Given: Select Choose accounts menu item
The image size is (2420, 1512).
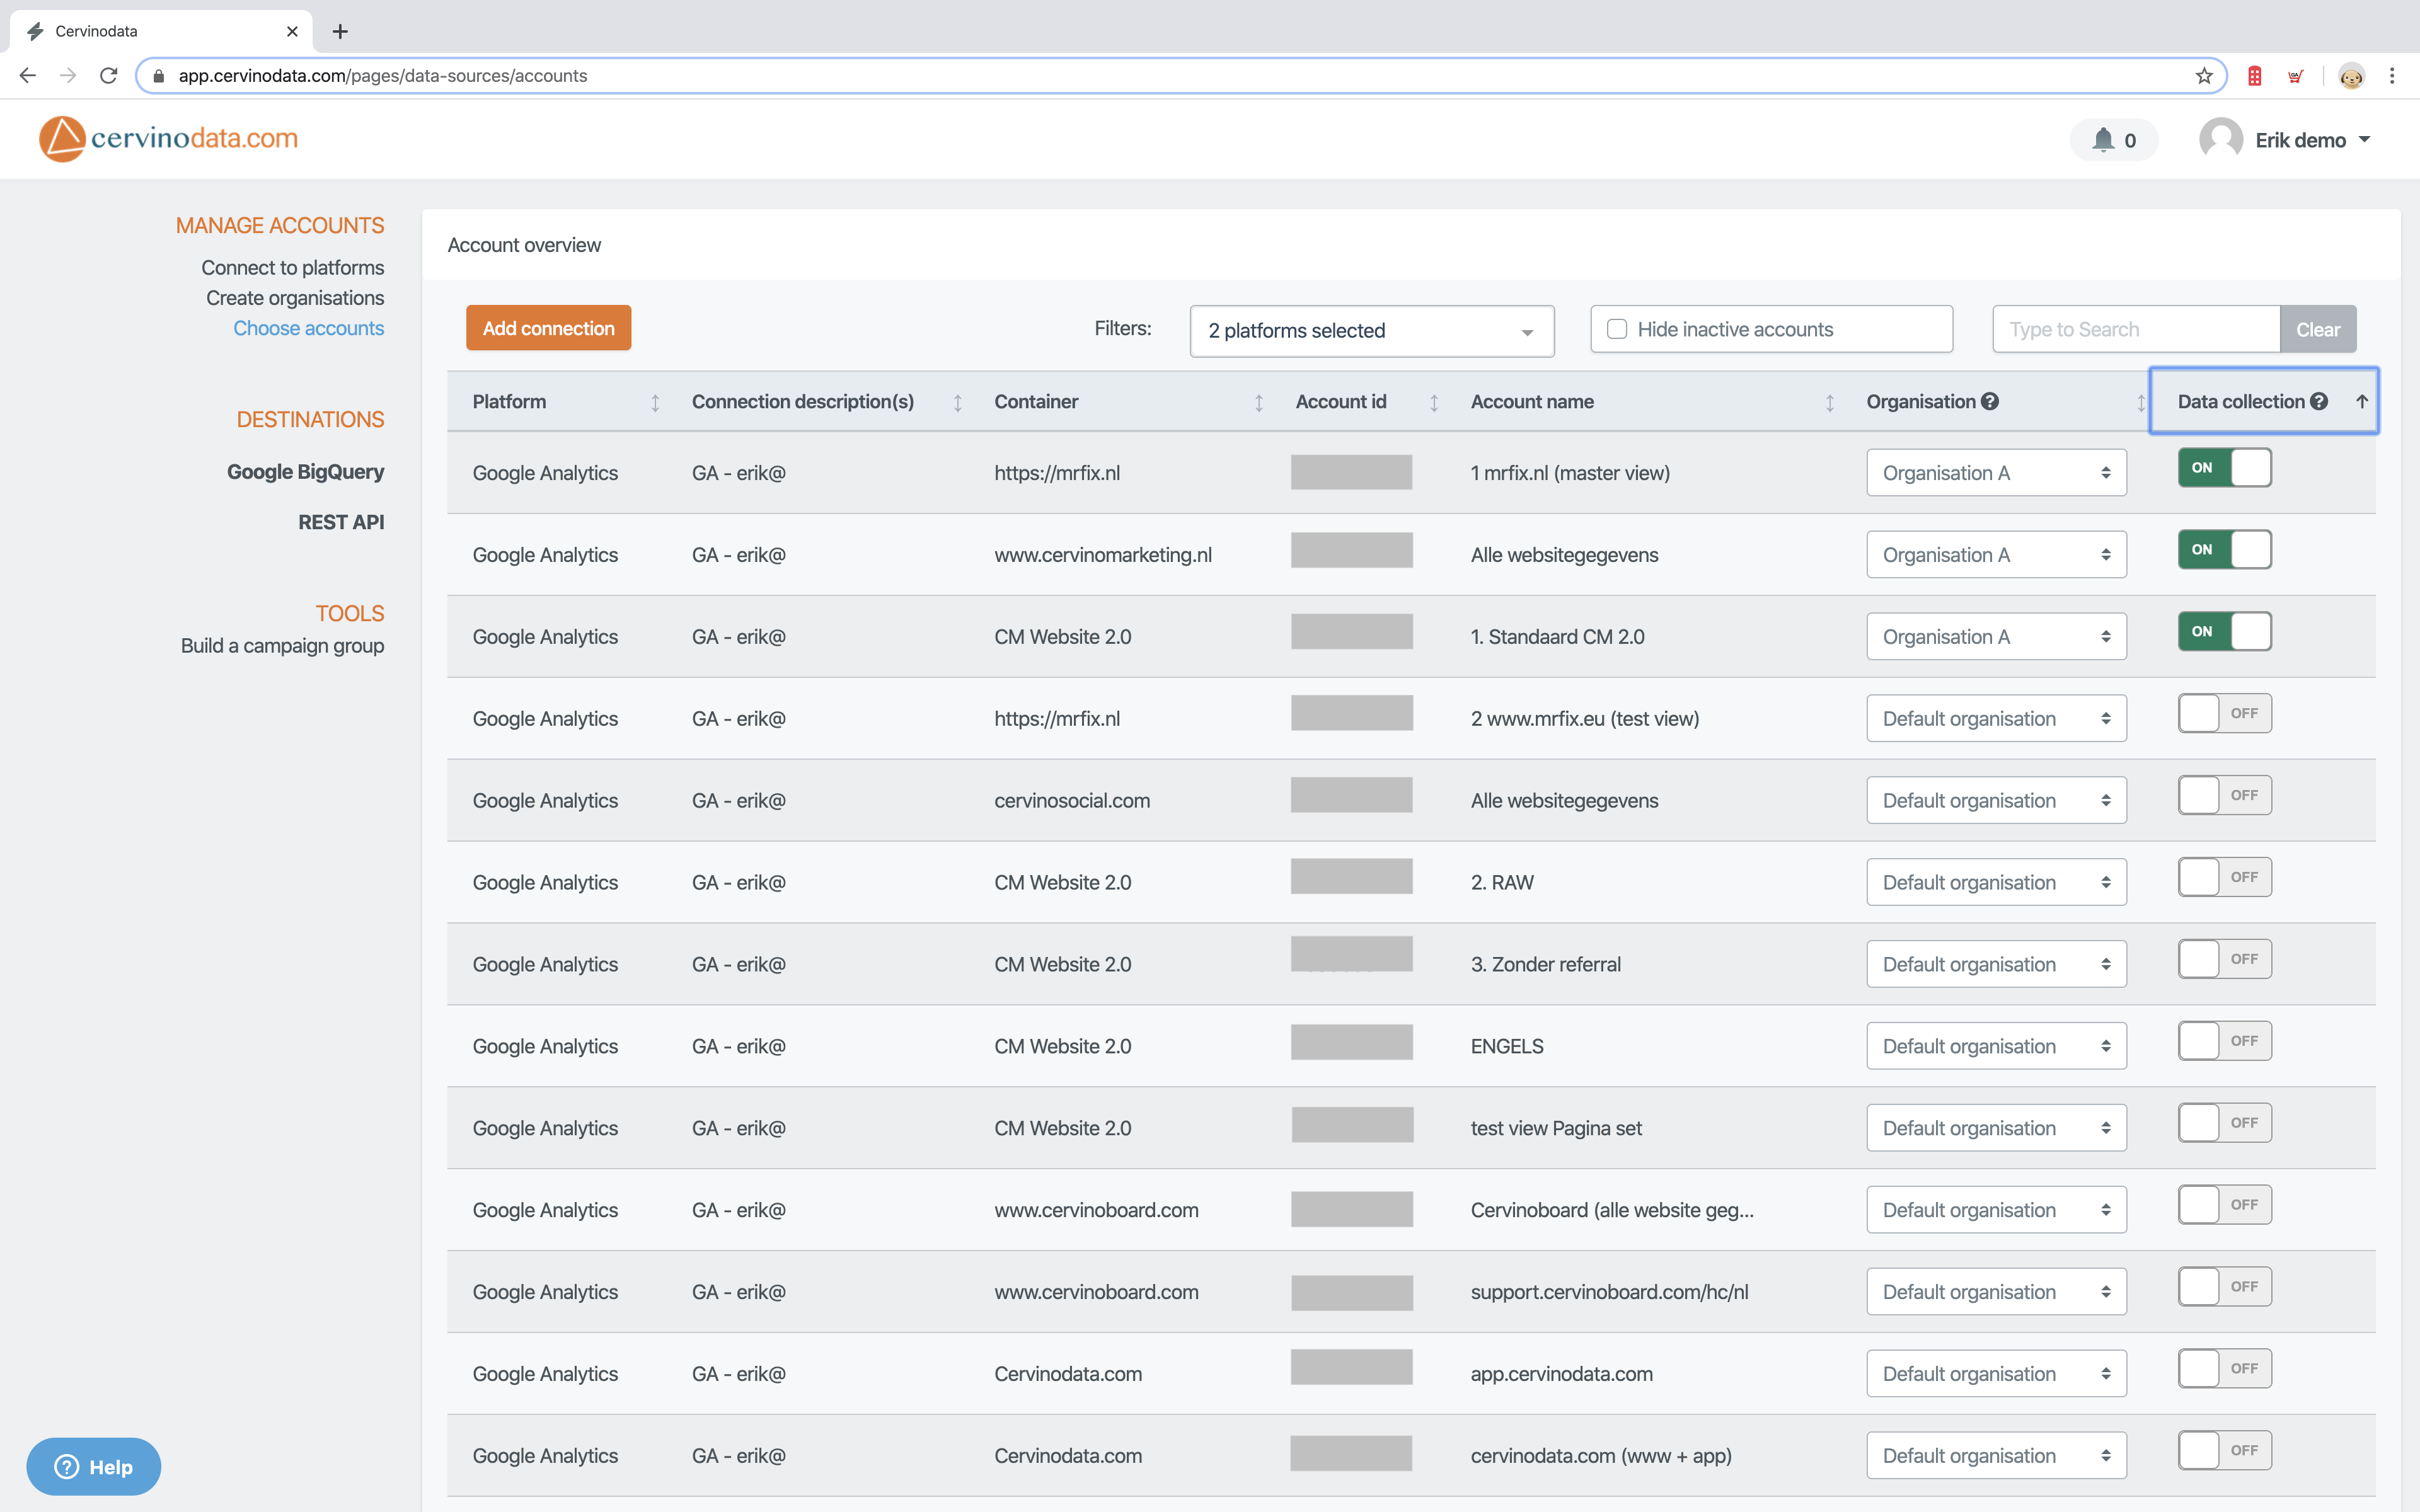Looking at the screenshot, I should (x=307, y=328).
